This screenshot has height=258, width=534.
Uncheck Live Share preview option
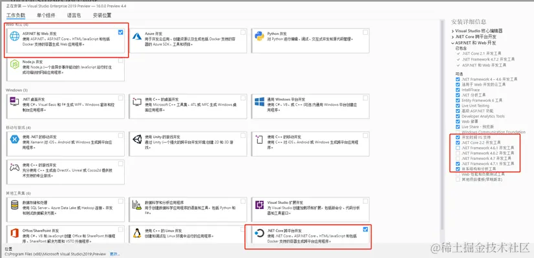coord(458,127)
